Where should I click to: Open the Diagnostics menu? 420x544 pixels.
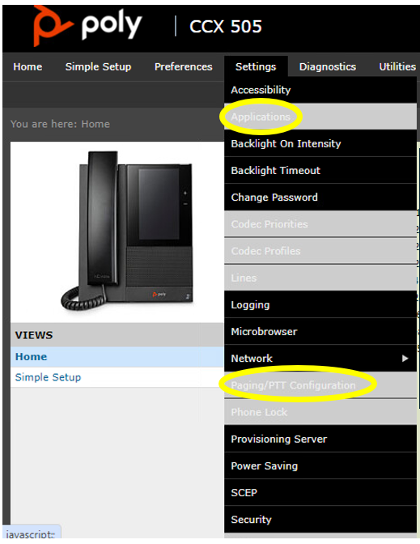click(328, 66)
